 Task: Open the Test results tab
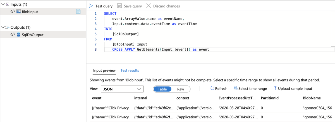click(130, 70)
